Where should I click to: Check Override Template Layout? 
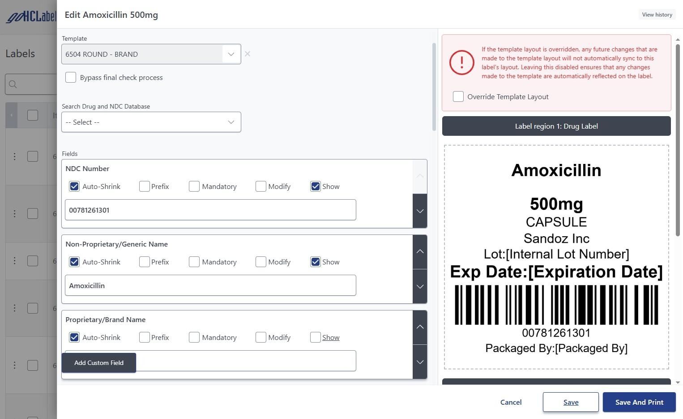[458, 96]
